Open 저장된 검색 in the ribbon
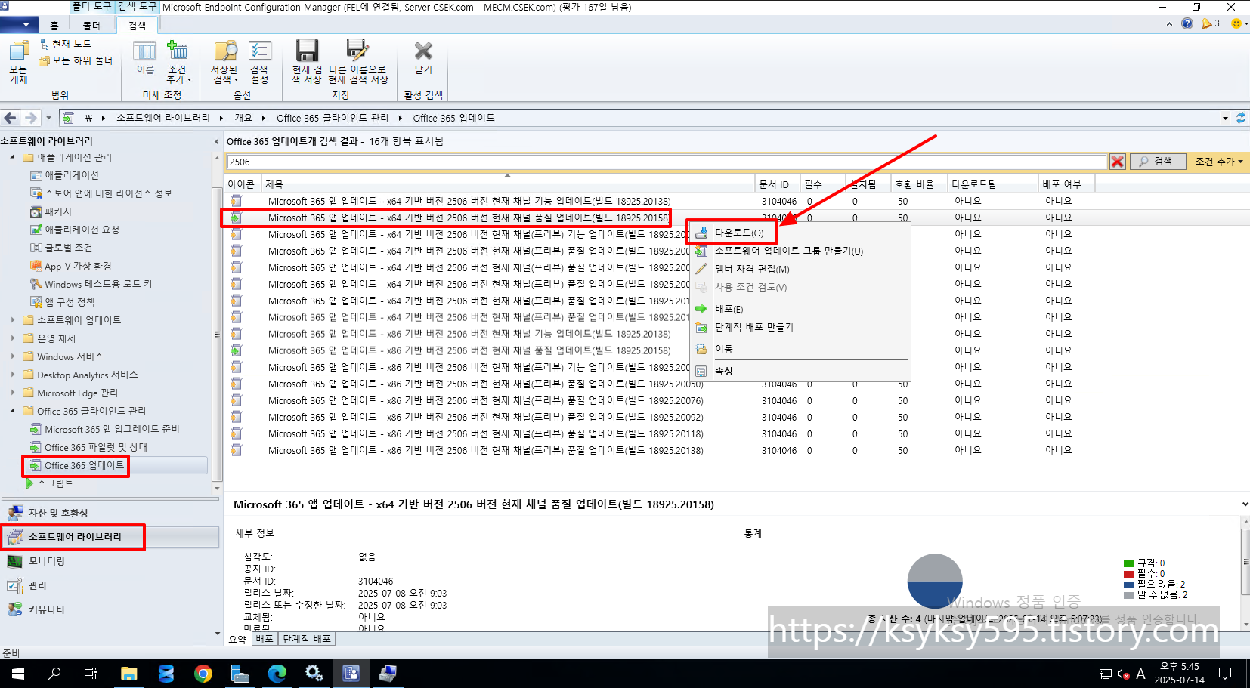The width and height of the screenshot is (1250, 688). click(x=224, y=62)
